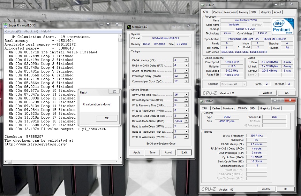Switch to Caches tab in lower CPU-Z window
Screen dimensions: 301x196
click(x=216, y=108)
